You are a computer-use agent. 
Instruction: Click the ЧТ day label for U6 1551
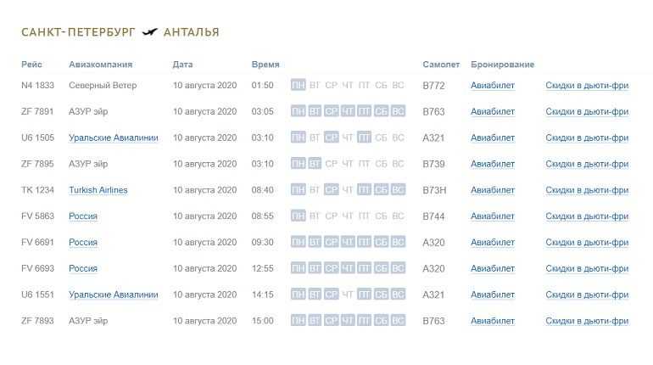point(348,295)
